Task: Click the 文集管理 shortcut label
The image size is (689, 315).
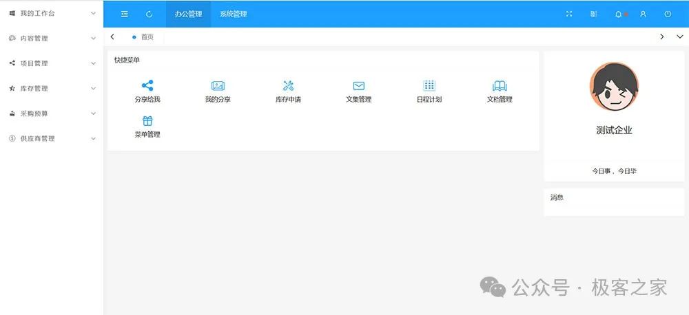Action: coord(359,100)
